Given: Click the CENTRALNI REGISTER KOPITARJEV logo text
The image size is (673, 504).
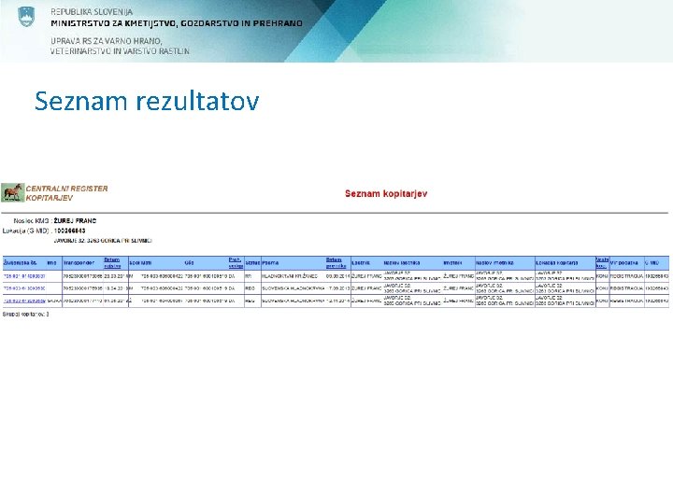Looking at the screenshot, I should (66, 193).
